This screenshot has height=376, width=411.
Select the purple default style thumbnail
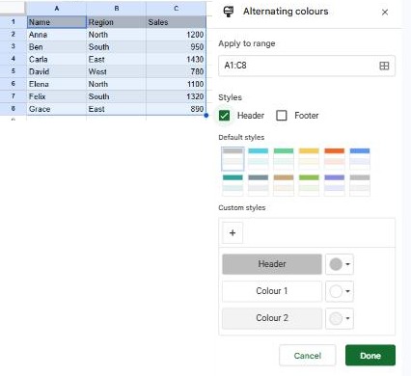tap(334, 185)
